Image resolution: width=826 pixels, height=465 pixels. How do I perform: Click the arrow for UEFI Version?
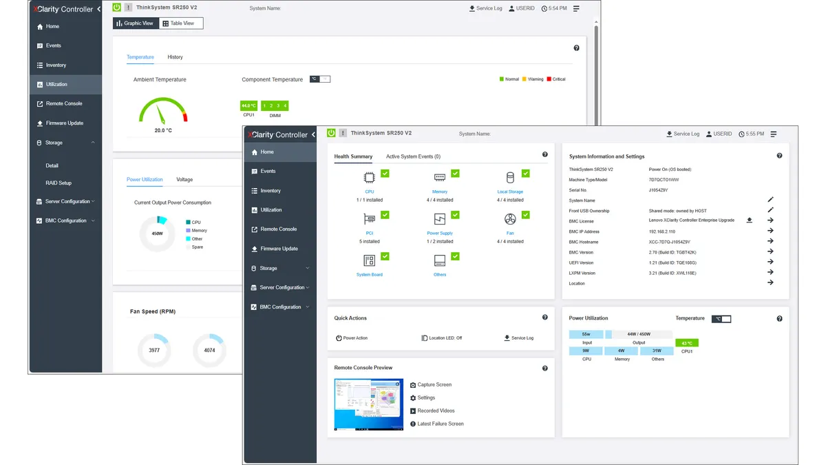[770, 262]
